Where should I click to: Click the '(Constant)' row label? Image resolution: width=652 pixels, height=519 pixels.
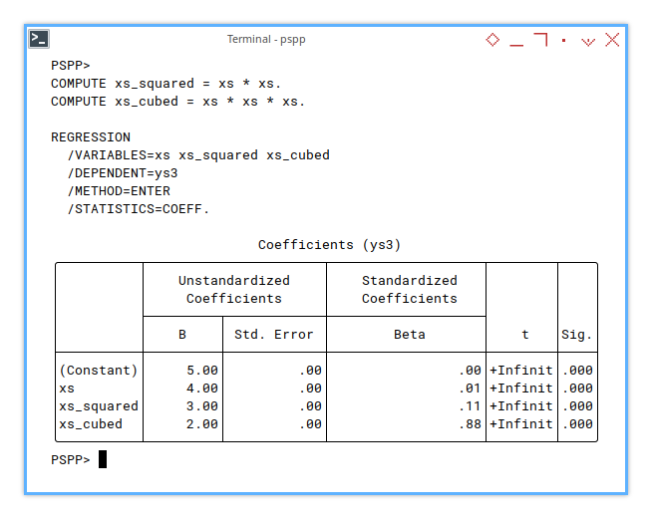coord(99,371)
